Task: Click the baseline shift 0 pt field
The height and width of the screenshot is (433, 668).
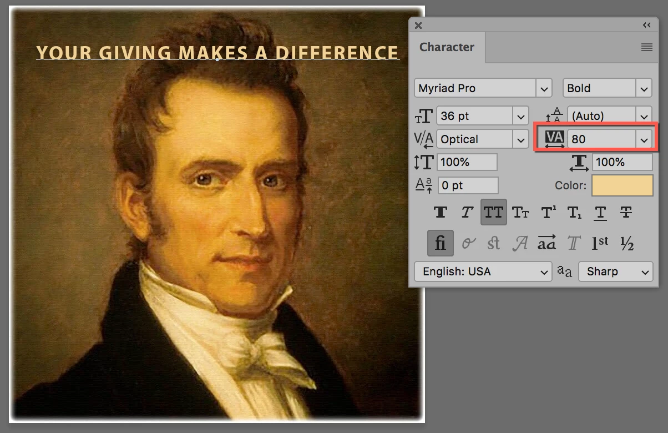Action: (x=468, y=185)
